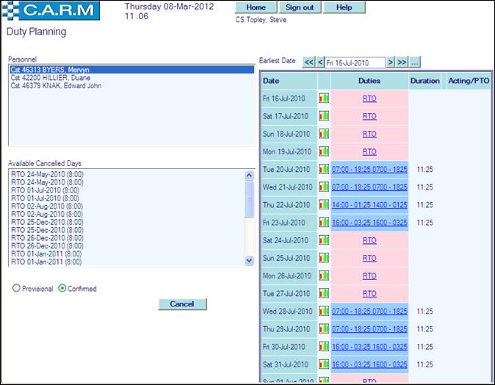The width and height of the screenshot is (495, 385).
Task: Select the Provisional radio button
Action: (16, 289)
